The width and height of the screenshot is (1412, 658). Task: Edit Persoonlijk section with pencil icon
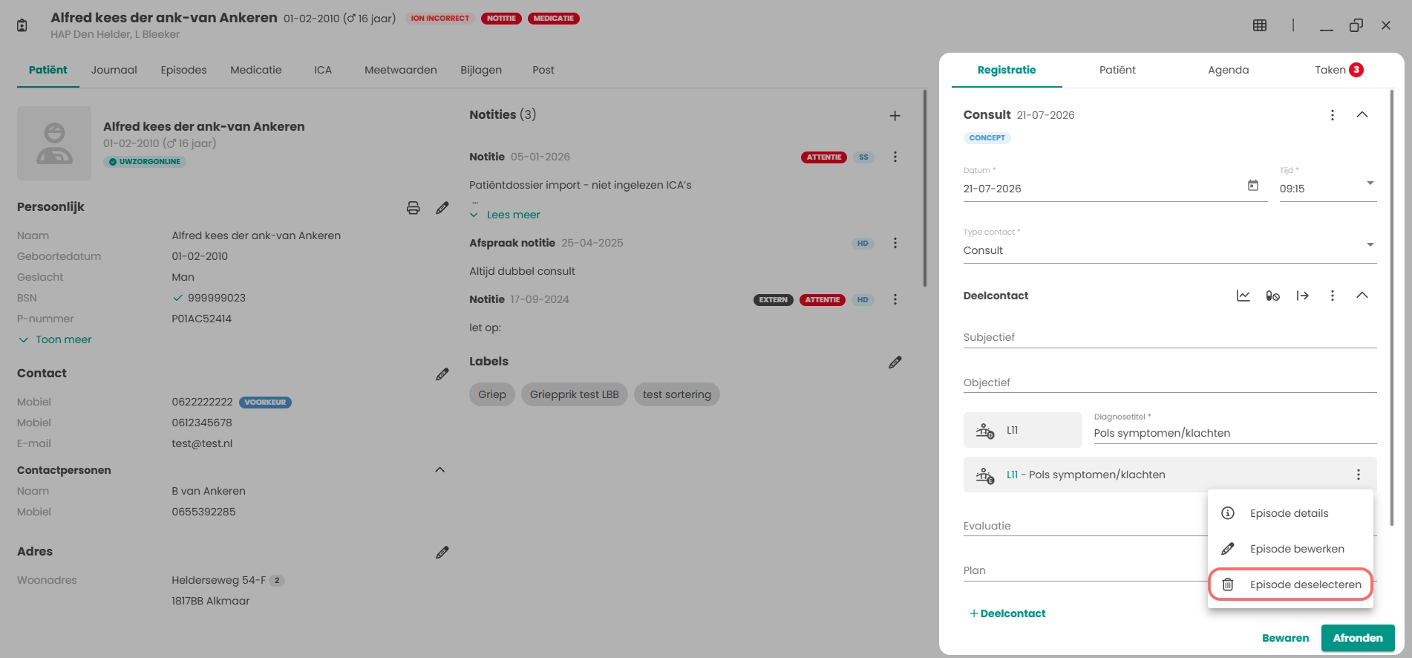pos(442,208)
